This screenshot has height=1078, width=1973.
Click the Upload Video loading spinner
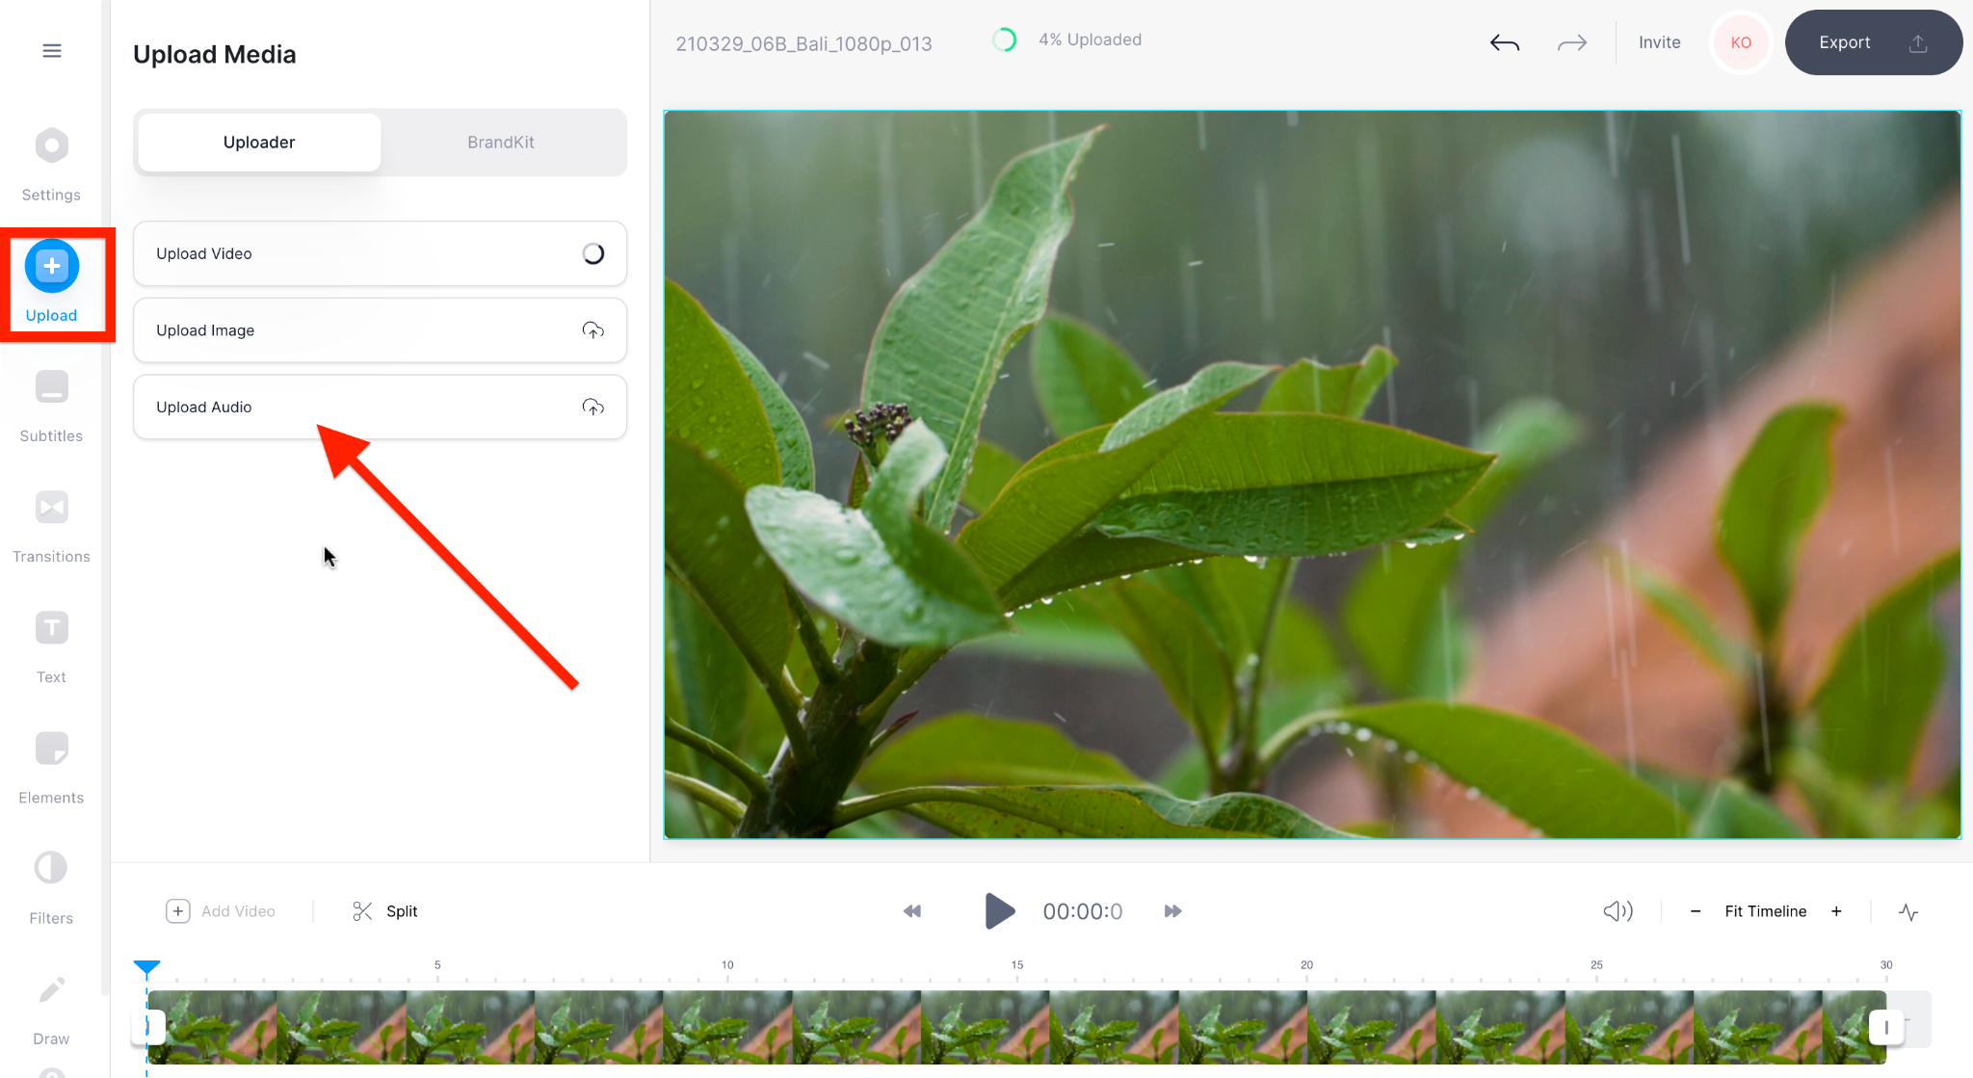[x=593, y=253]
